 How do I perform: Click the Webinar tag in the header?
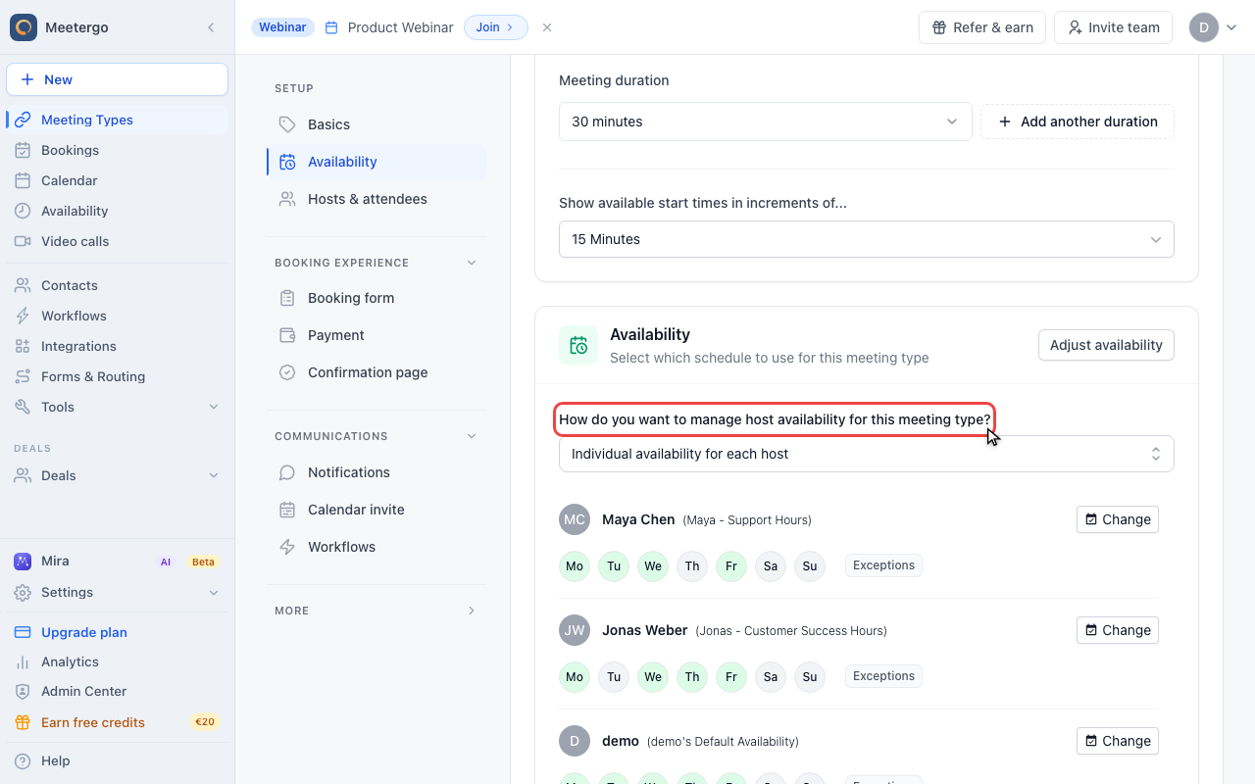pyautogui.click(x=282, y=27)
